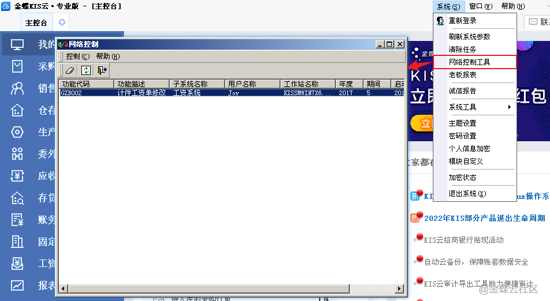Select the 仓存 warehouse sidebar icon
Viewport: 550px width, 301px height.
tap(17, 110)
